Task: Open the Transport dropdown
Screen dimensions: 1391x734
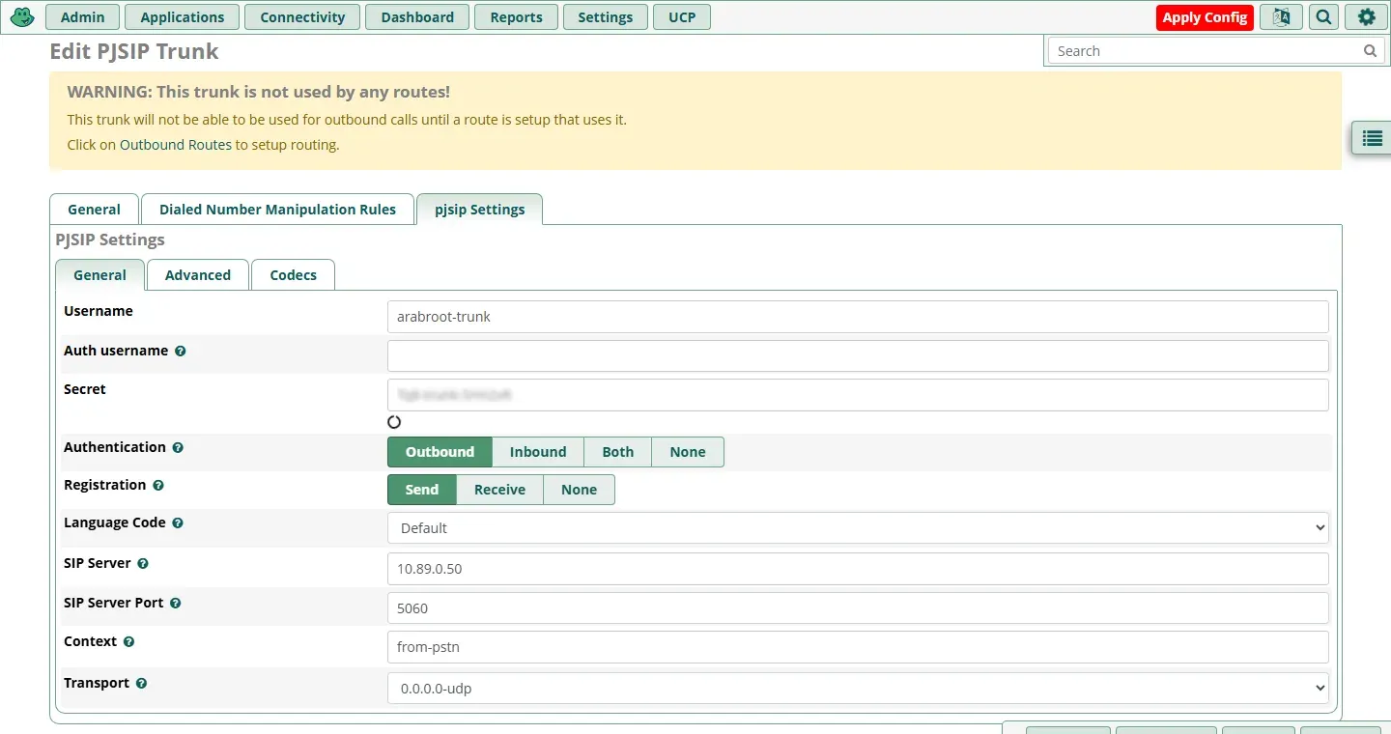Action: pos(858,689)
